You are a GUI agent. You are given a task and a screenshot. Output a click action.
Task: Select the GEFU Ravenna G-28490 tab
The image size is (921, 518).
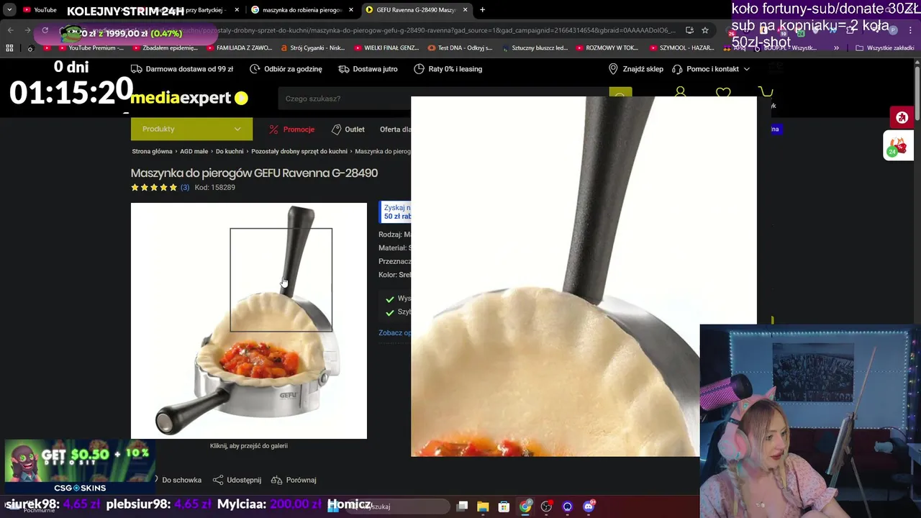pos(416,10)
